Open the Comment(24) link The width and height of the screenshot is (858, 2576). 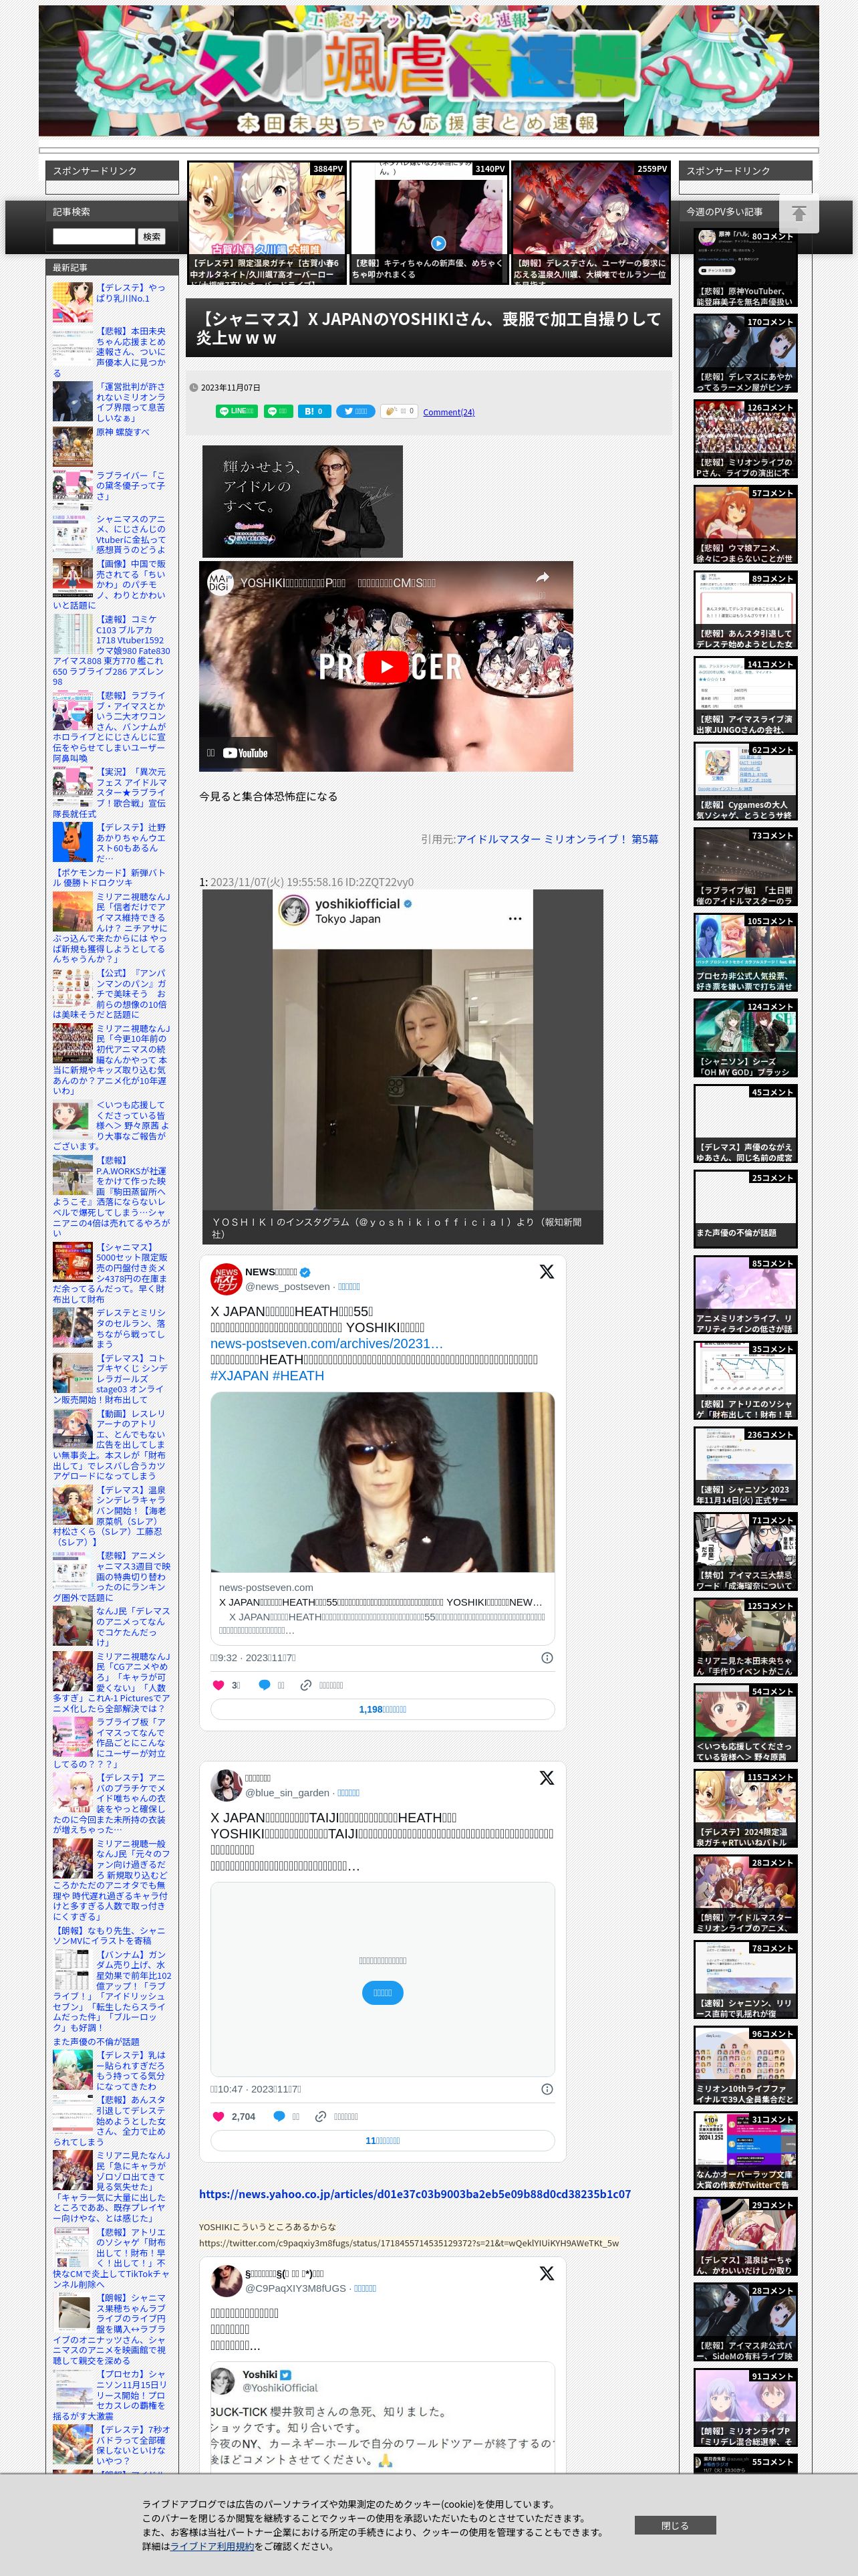(x=448, y=412)
